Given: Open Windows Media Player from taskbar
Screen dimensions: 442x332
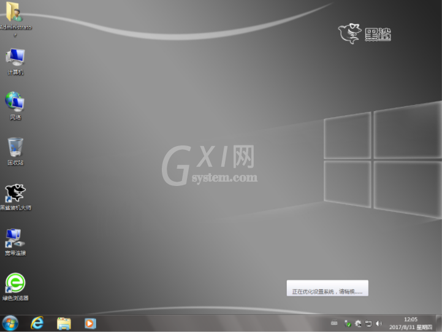Looking at the screenshot, I should click(90, 323).
